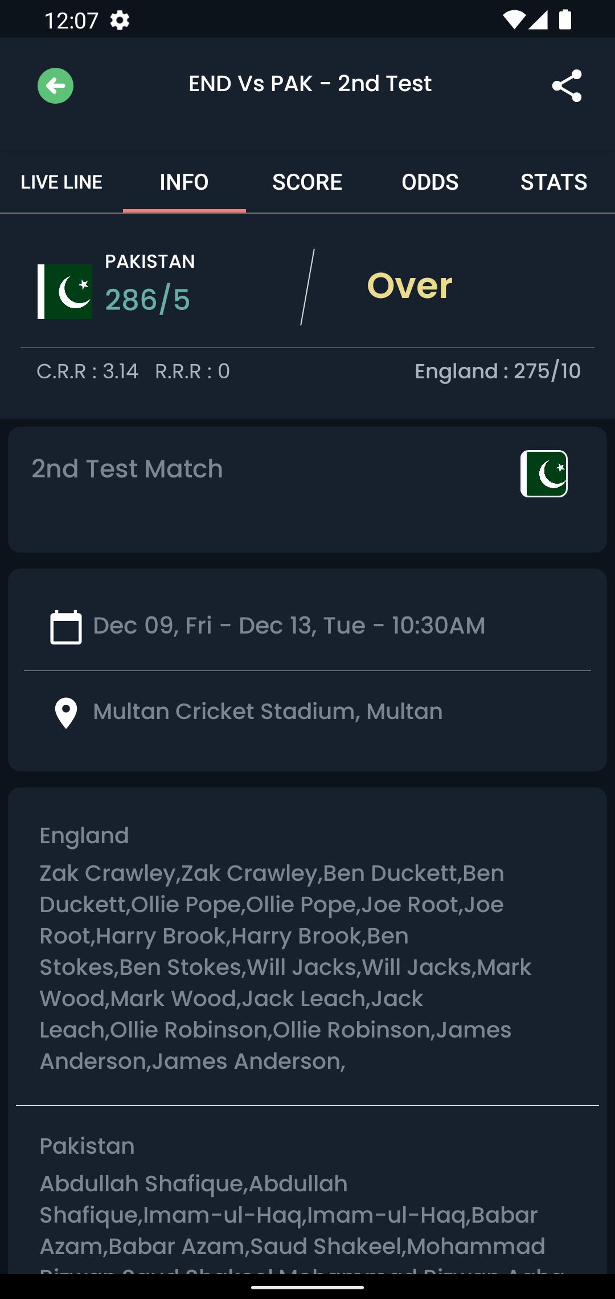This screenshot has width=615, height=1299.
Task: Tap the Pakistan flag in 2nd Test Match card
Action: [544, 473]
